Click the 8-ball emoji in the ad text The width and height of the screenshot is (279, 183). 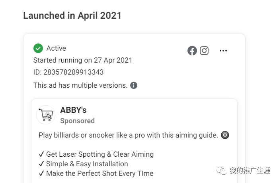(x=225, y=135)
